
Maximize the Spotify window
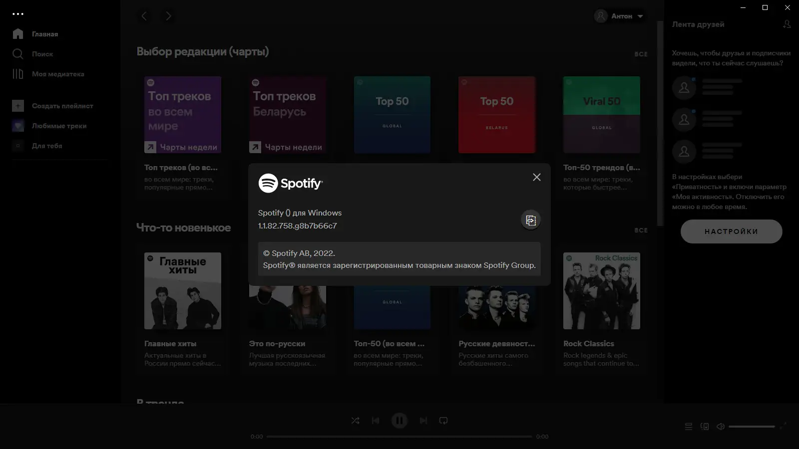tap(765, 7)
